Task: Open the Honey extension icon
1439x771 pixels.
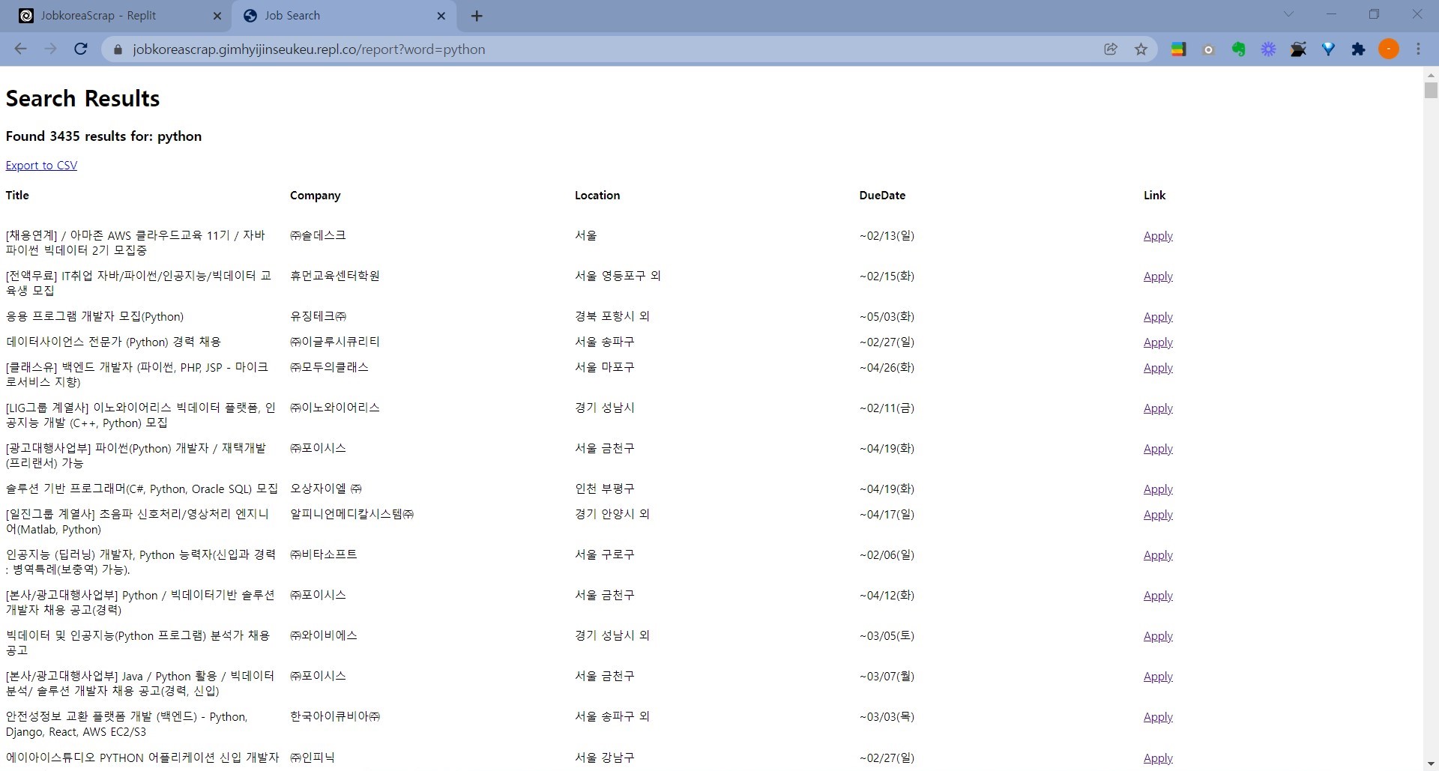Action: 1328,49
